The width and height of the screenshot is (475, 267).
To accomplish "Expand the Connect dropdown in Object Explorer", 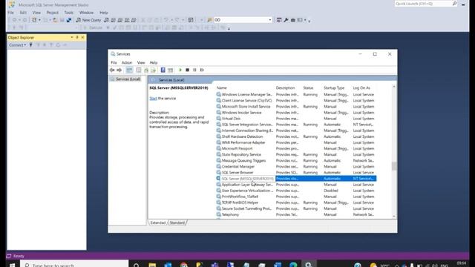I will (18, 45).
